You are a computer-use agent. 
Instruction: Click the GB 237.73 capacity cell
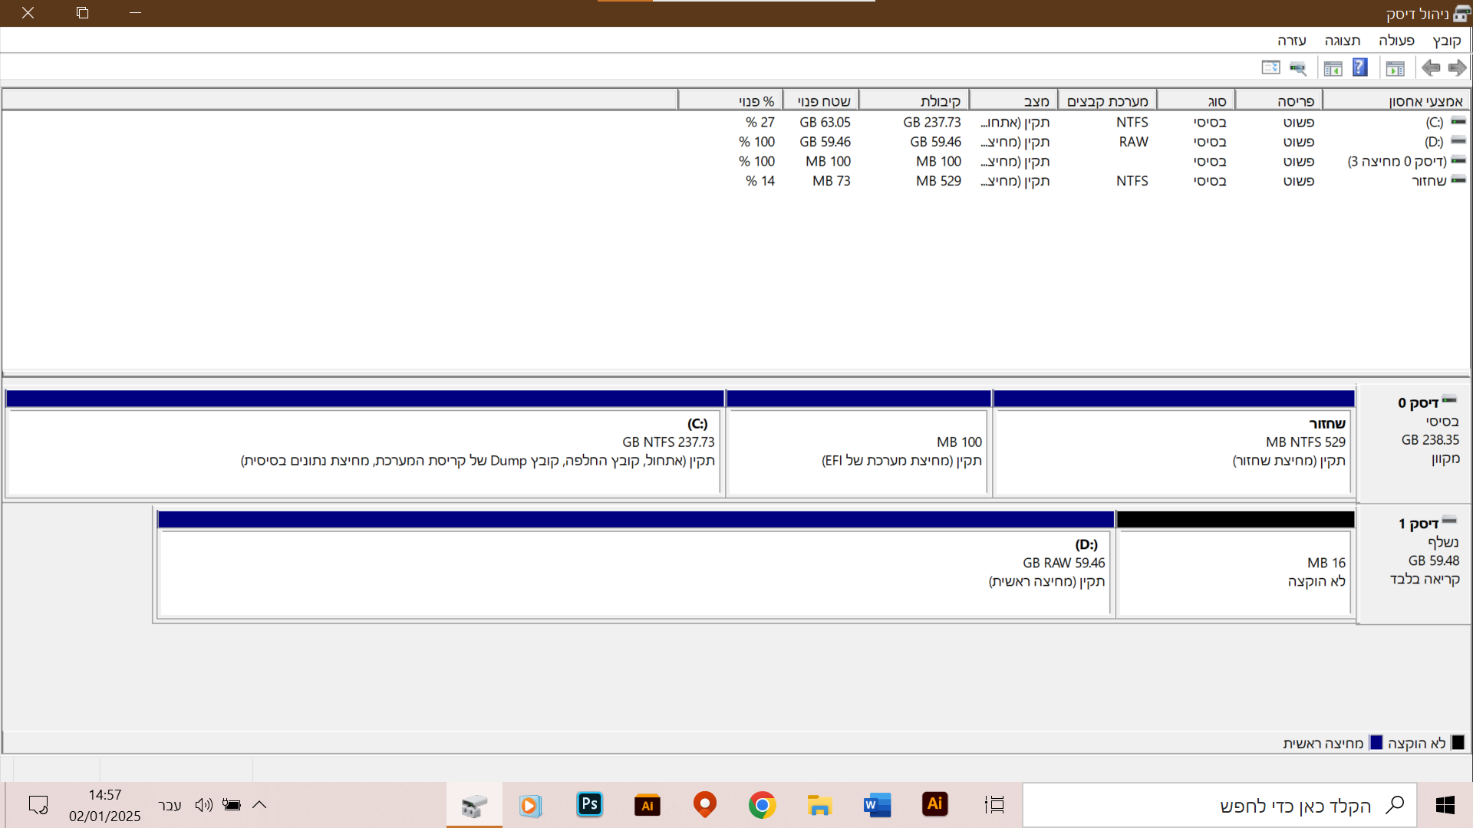pyautogui.click(x=931, y=122)
